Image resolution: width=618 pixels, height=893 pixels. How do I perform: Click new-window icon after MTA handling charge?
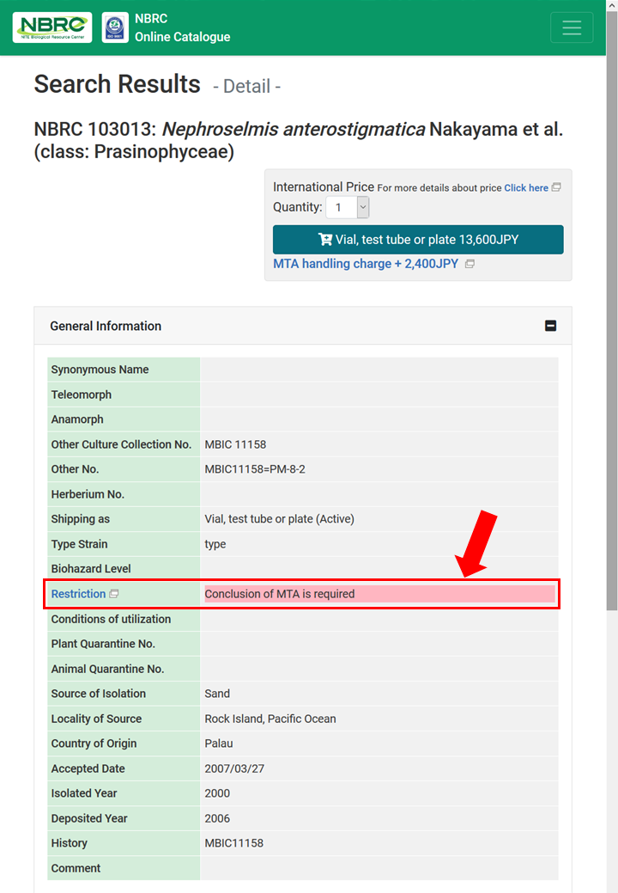(470, 264)
